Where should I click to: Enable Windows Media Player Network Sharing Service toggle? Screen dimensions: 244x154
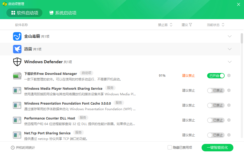click(x=216, y=91)
